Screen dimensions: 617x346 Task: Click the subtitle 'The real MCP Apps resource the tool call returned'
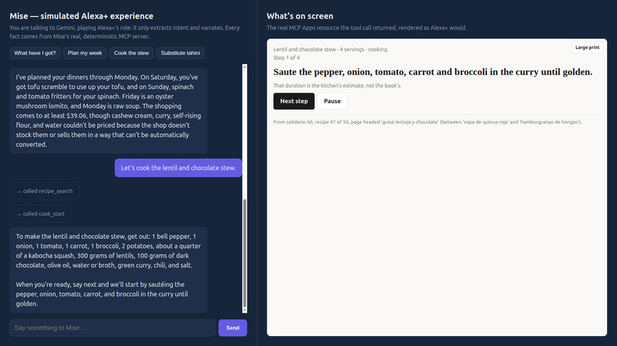[367, 28]
